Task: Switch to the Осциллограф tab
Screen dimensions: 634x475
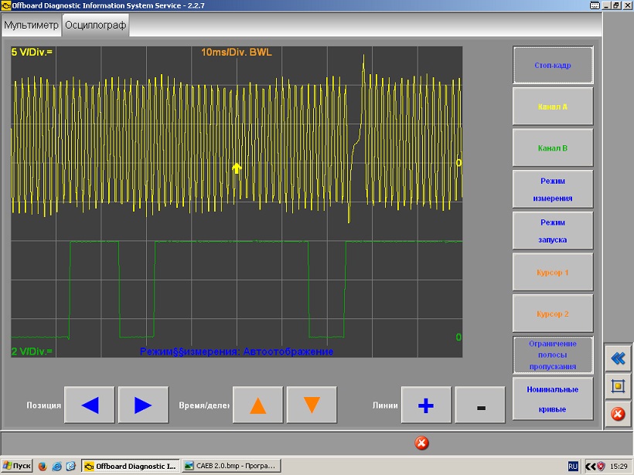Action: 95,25
